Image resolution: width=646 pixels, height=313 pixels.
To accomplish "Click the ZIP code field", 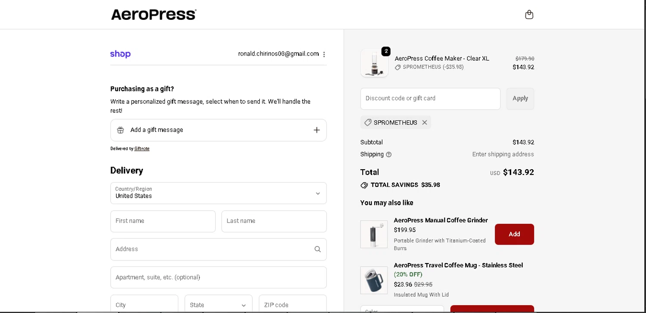I will tap(293, 305).
